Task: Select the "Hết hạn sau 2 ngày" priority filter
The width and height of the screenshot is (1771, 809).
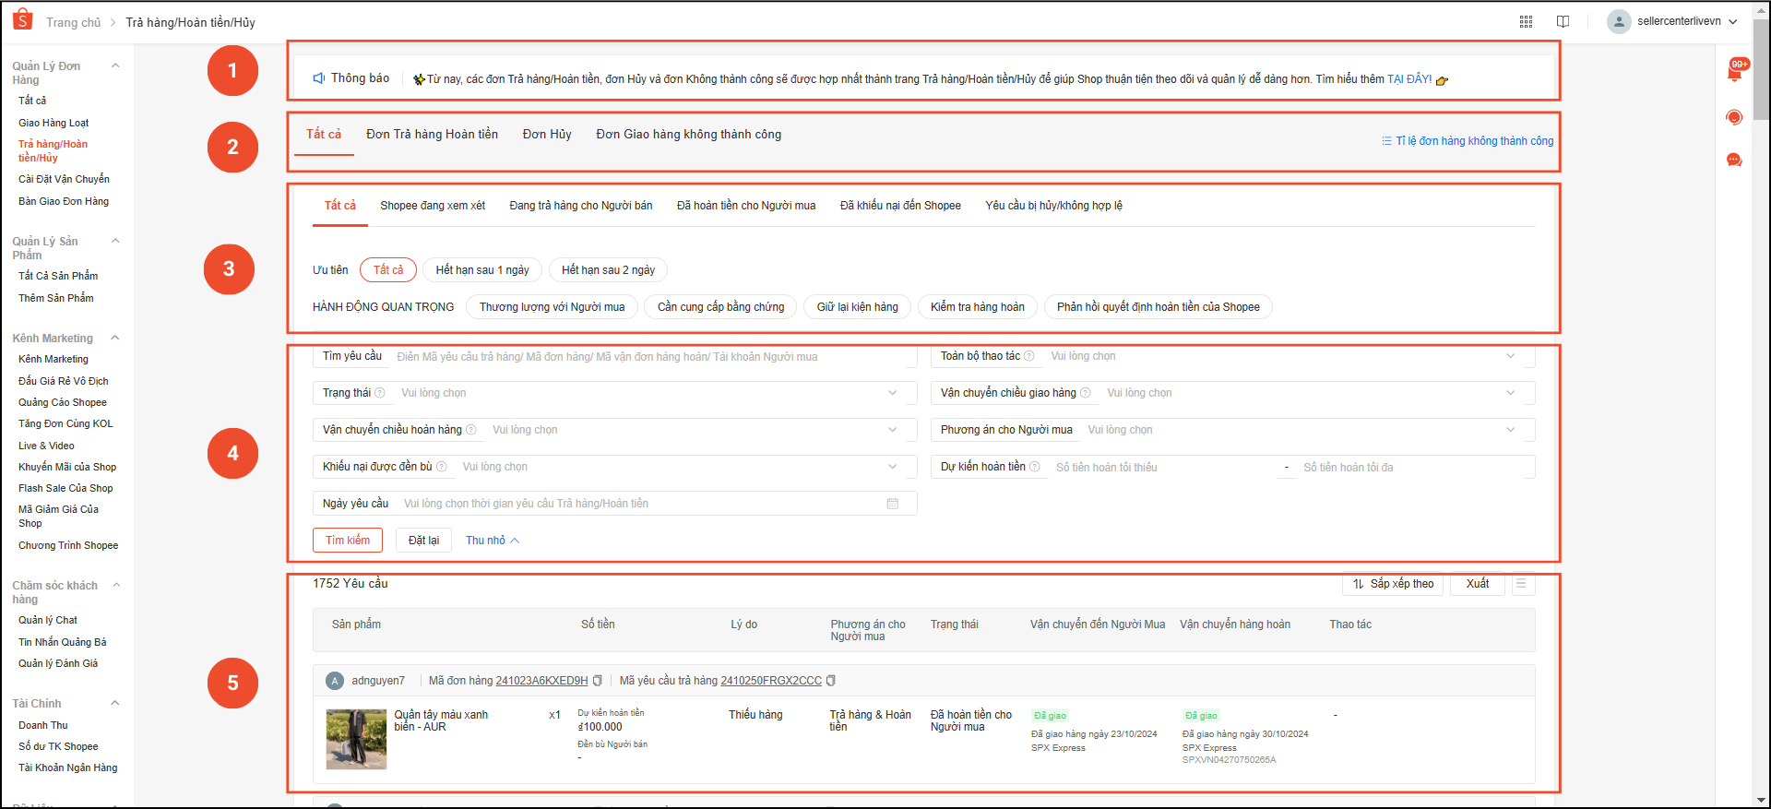Action: click(608, 270)
